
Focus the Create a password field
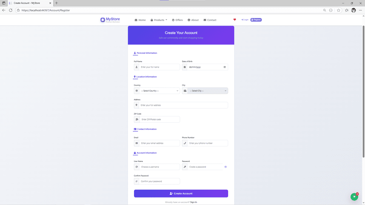[205, 167]
